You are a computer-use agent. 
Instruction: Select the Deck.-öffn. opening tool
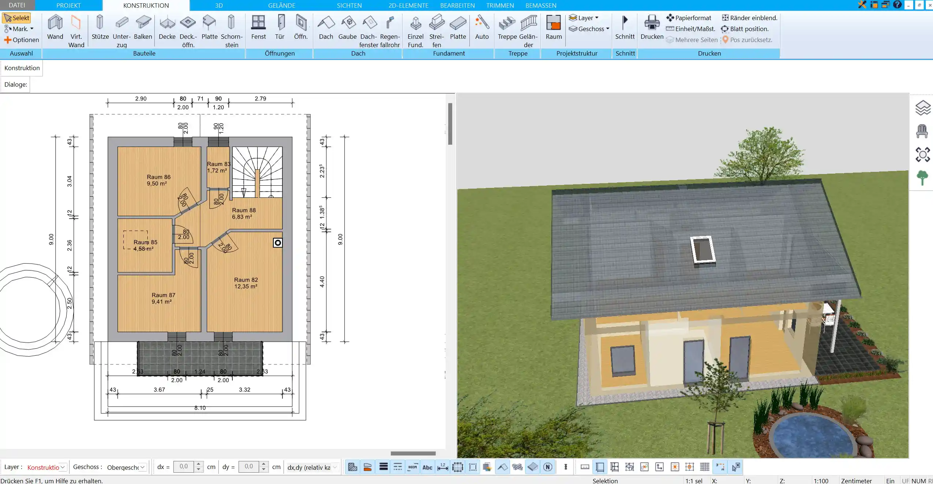[188, 31]
